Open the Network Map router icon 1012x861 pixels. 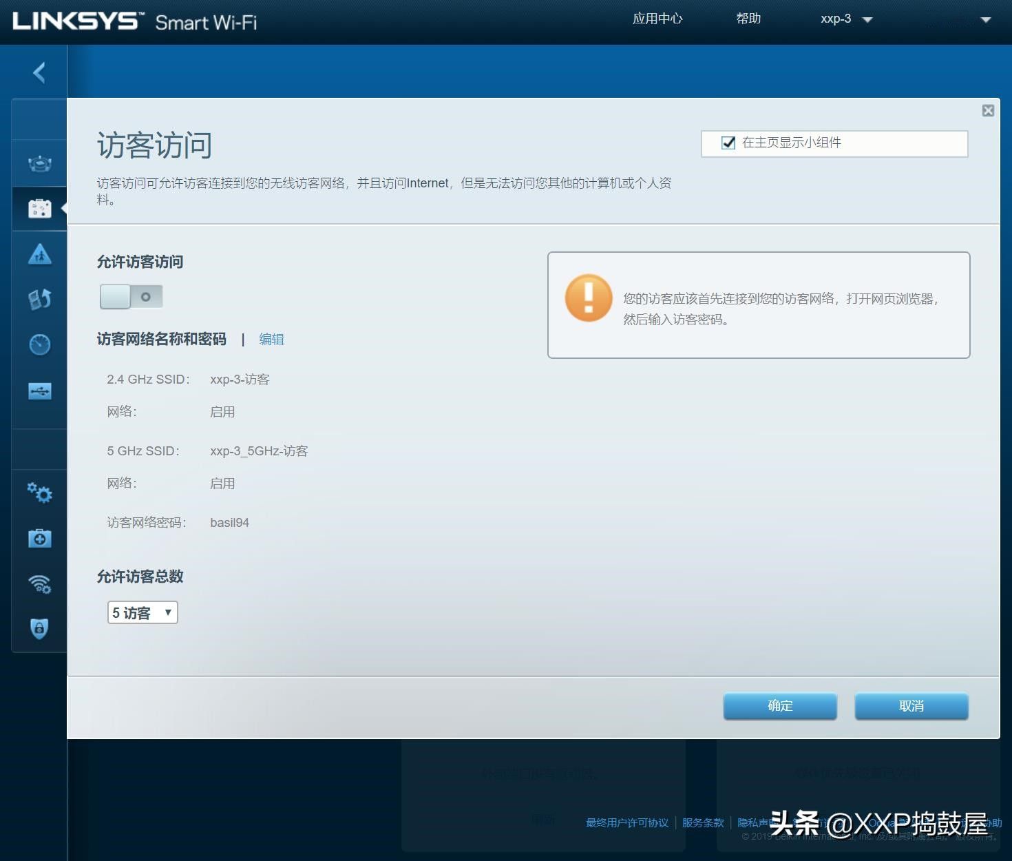click(40, 164)
